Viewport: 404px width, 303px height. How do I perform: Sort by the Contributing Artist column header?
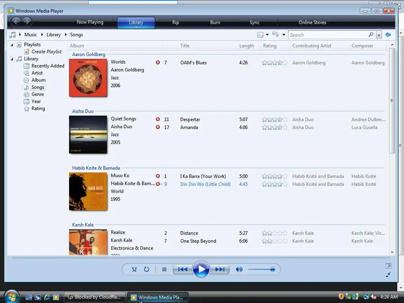(320, 46)
